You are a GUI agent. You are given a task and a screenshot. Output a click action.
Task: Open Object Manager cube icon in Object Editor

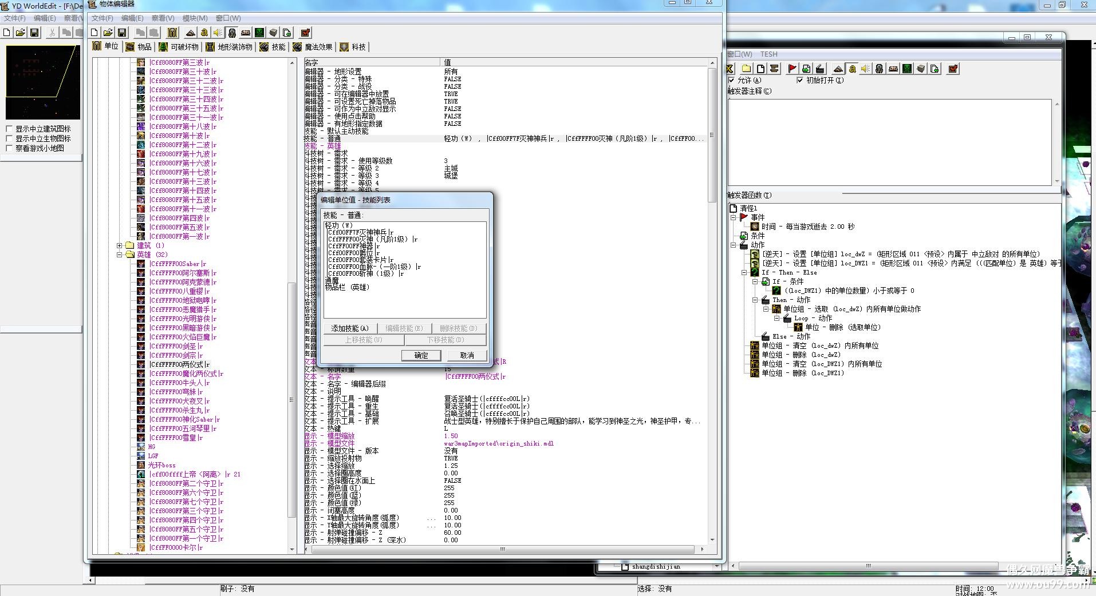coord(273,33)
